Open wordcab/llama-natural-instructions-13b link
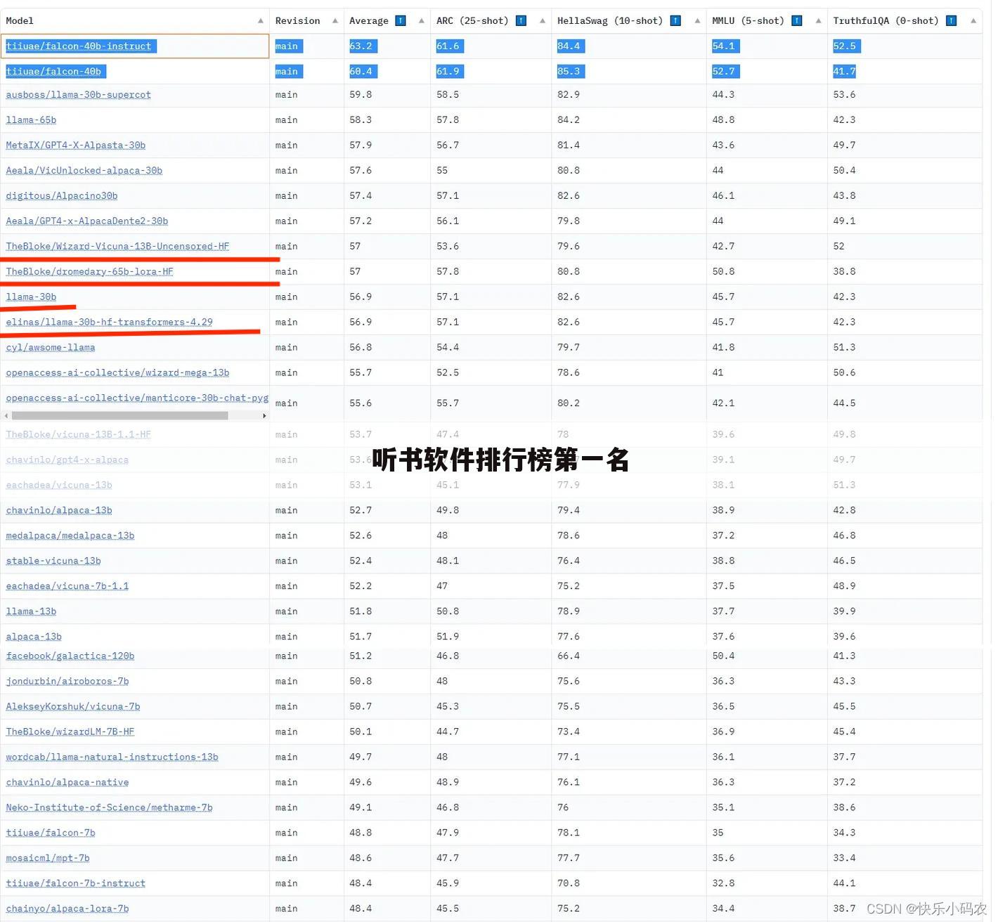The height and width of the screenshot is (922, 998). point(112,758)
